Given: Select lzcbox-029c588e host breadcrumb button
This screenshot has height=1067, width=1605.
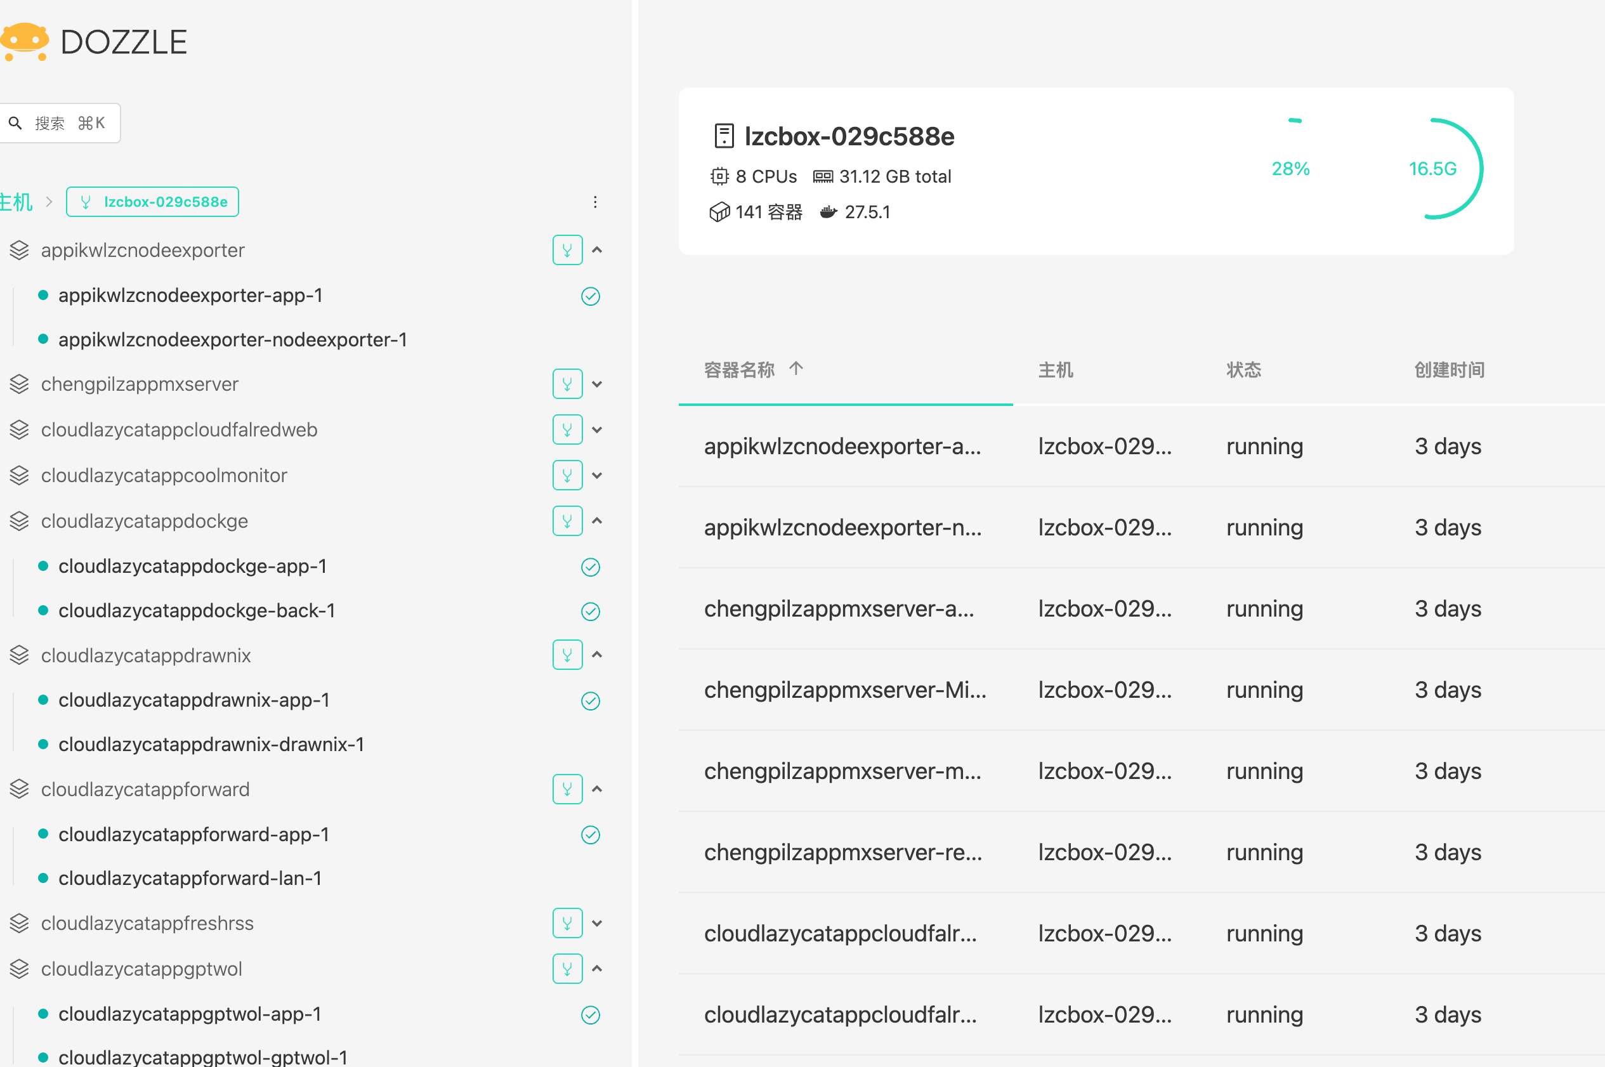Looking at the screenshot, I should tap(152, 202).
